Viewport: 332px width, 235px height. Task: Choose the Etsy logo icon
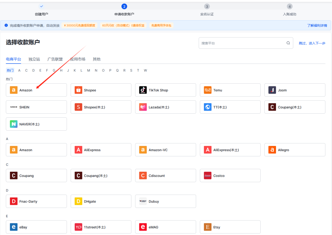208,227
